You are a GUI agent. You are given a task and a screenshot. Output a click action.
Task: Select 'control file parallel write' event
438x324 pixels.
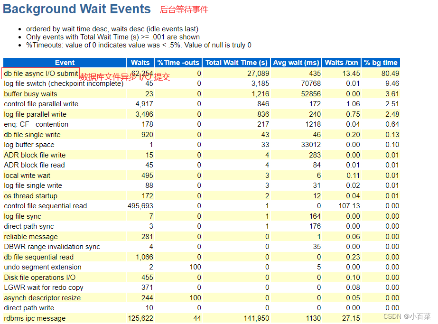pyautogui.click(x=41, y=104)
